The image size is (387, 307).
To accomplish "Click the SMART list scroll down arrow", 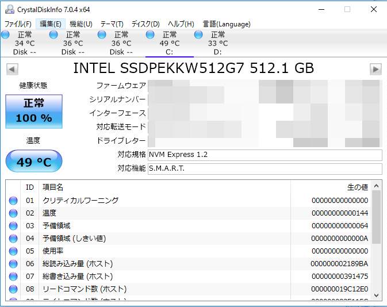I will [376, 295].
